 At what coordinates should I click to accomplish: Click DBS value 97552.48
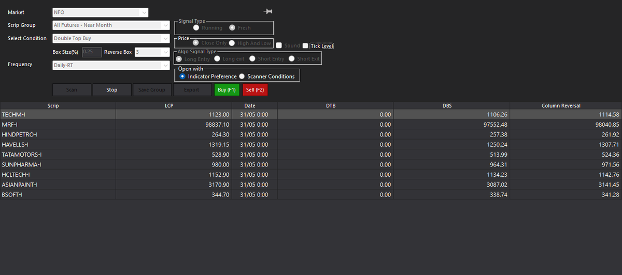pos(496,125)
